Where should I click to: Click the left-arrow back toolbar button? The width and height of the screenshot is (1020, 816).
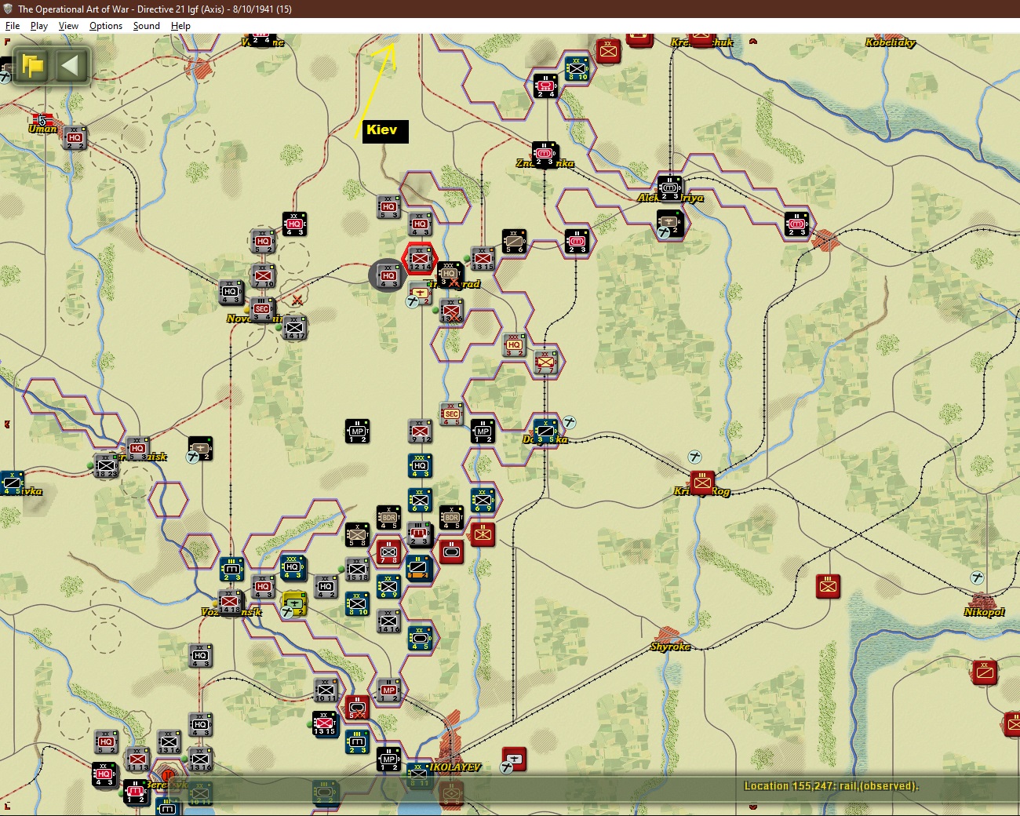tap(71, 65)
